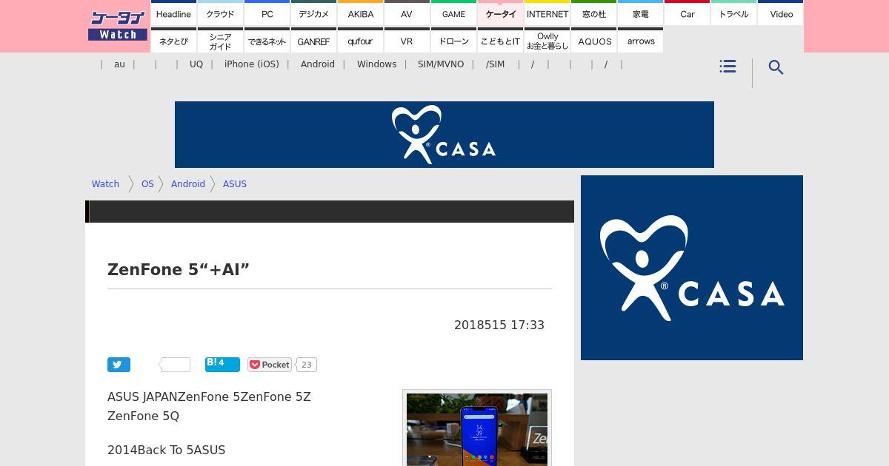
Task: Select the AV tab
Action: point(407,14)
